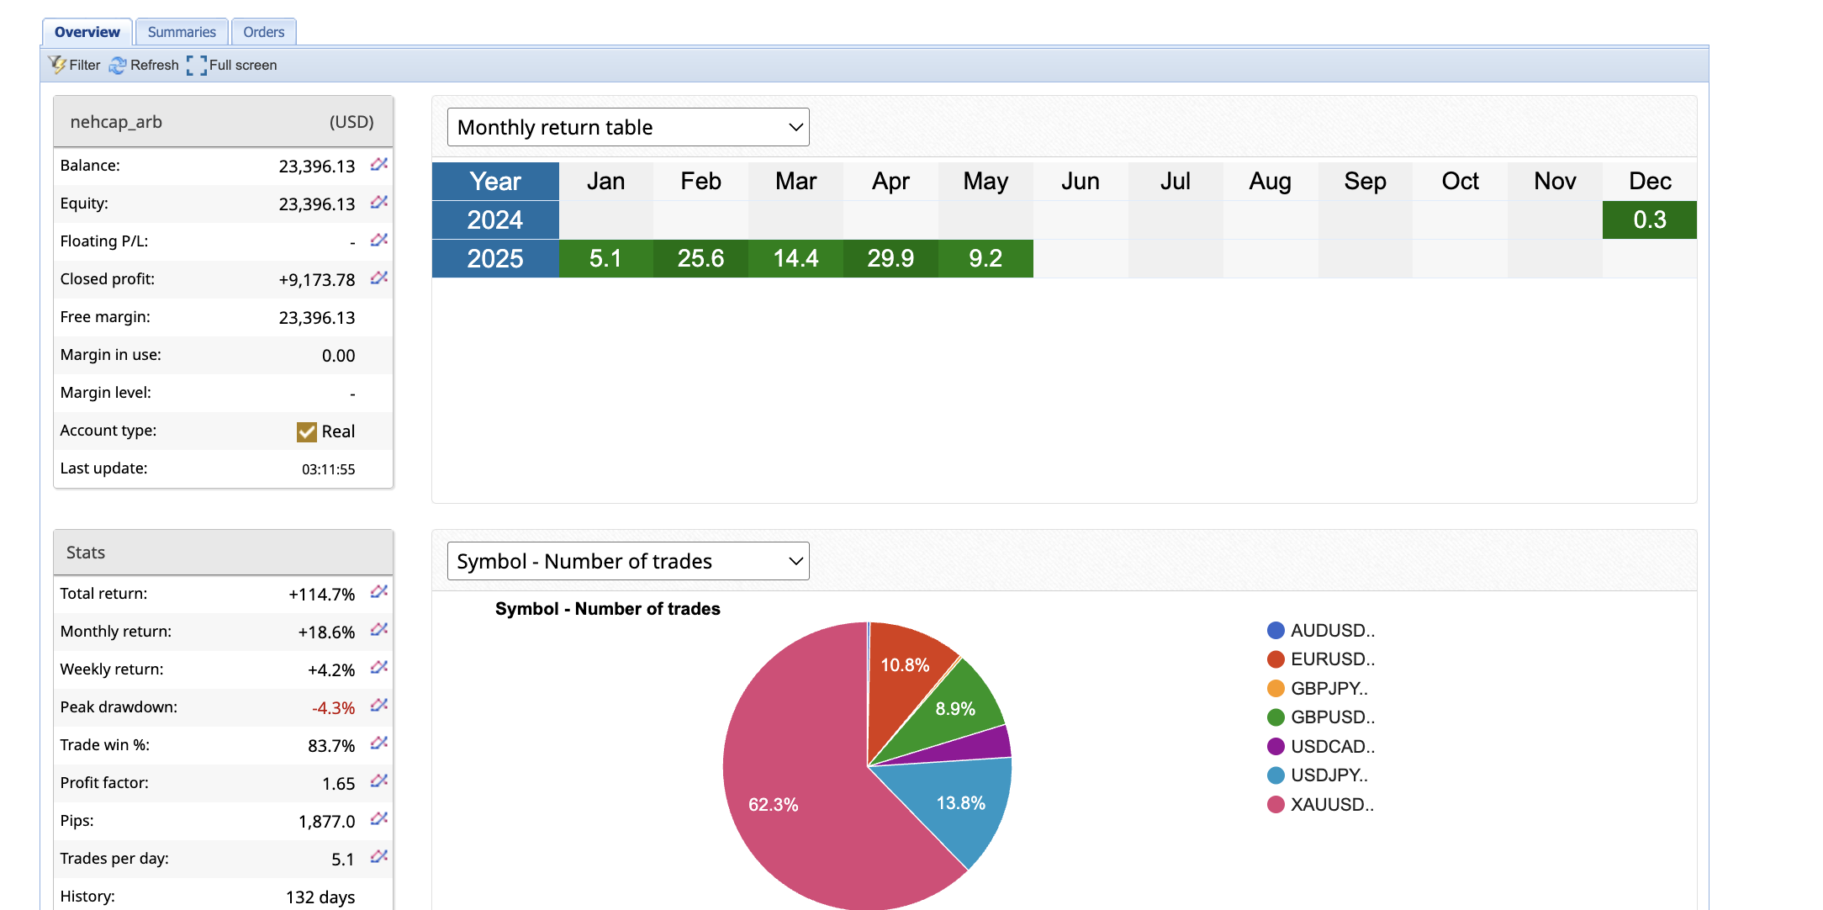Open the Orders tab
Image resolution: width=1823 pixels, height=910 pixels.
263,32
